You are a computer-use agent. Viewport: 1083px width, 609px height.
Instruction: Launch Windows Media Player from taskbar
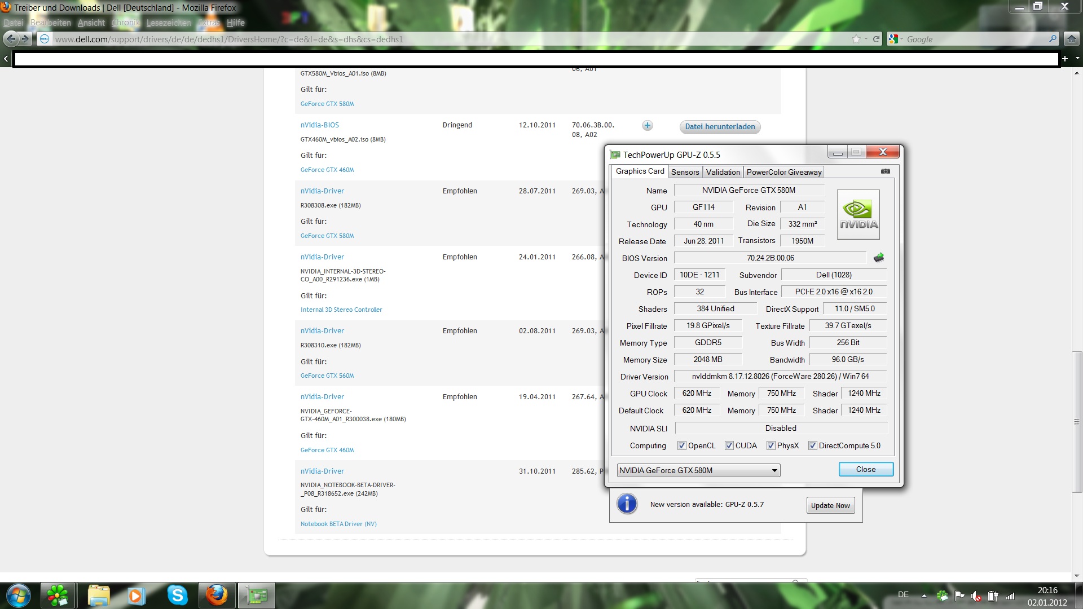coord(136,595)
